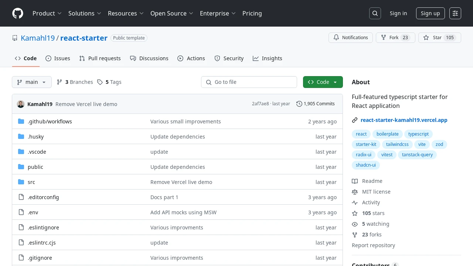The height and width of the screenshot is (266, 473).
Task: Expand the Product menu
Action: 47,13
